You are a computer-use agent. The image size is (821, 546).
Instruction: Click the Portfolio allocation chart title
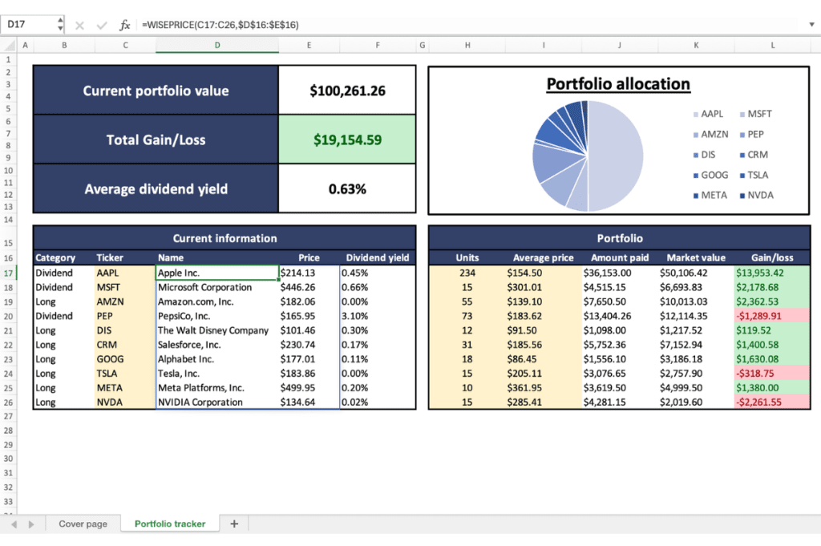(x=618, y=84)
